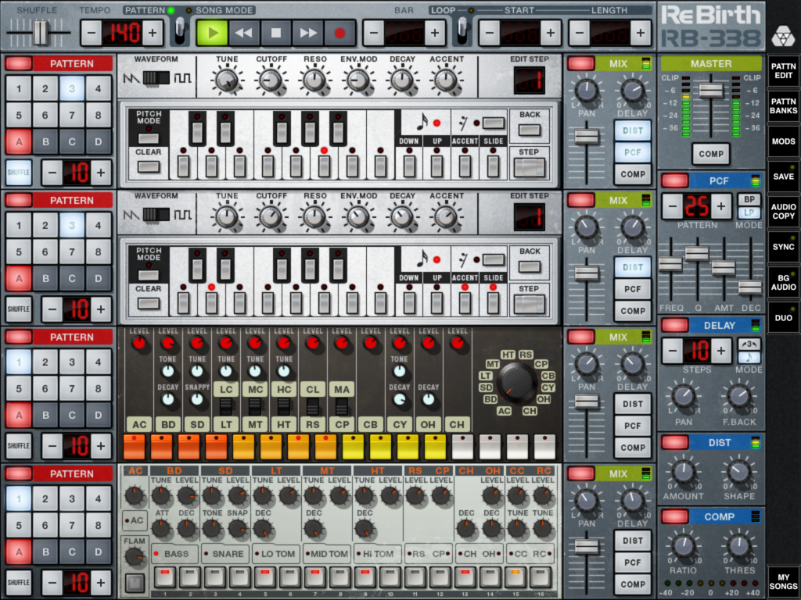Select the BD instrument on the 808

(x=168, y=424)
